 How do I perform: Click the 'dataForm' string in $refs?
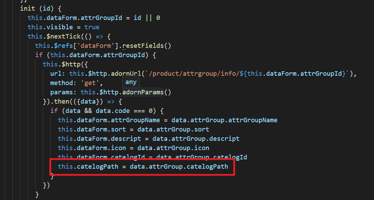click(x=96, y=46)
